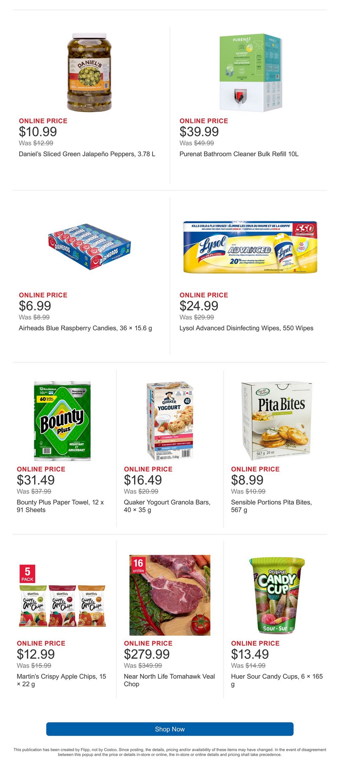Open Airheads Blue Raspberry Candies title

[x=85, y=328]
